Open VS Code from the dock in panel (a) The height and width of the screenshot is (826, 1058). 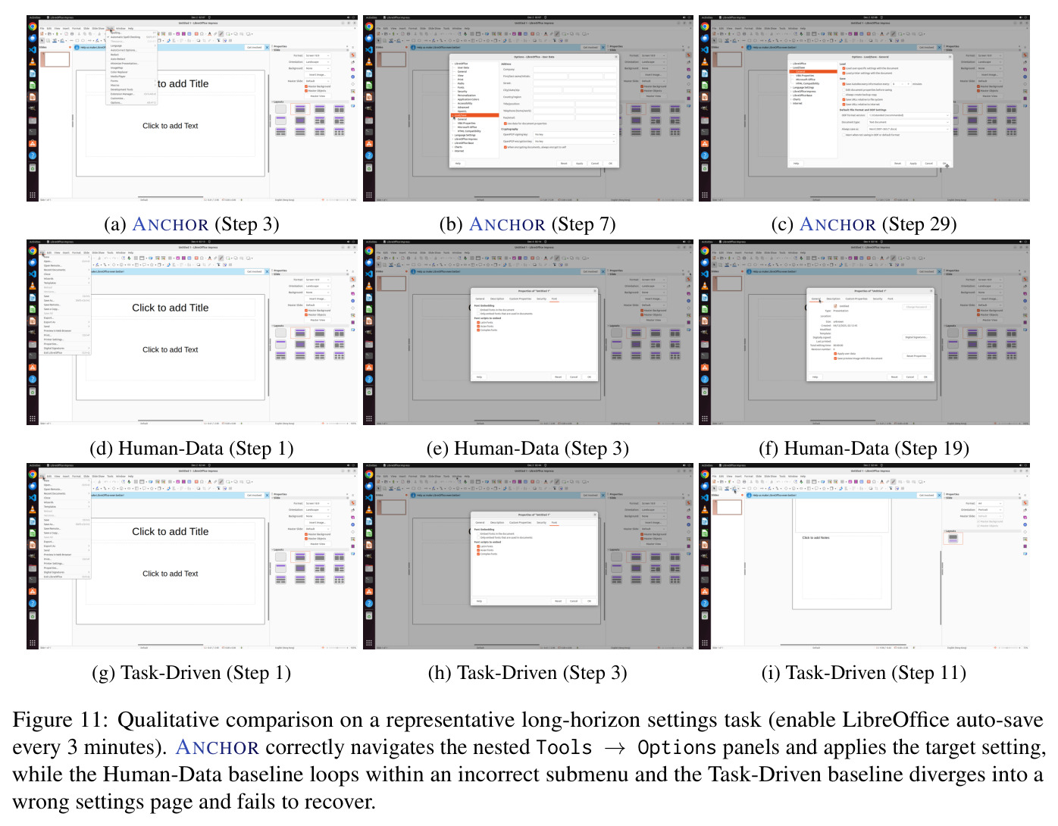32,50
